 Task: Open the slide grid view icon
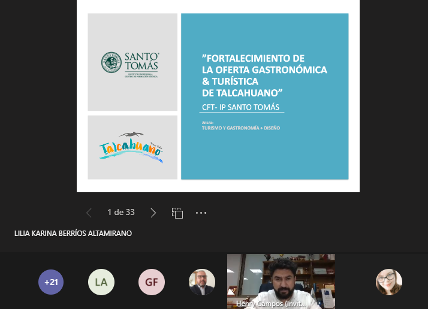click(x=177, y=213)
